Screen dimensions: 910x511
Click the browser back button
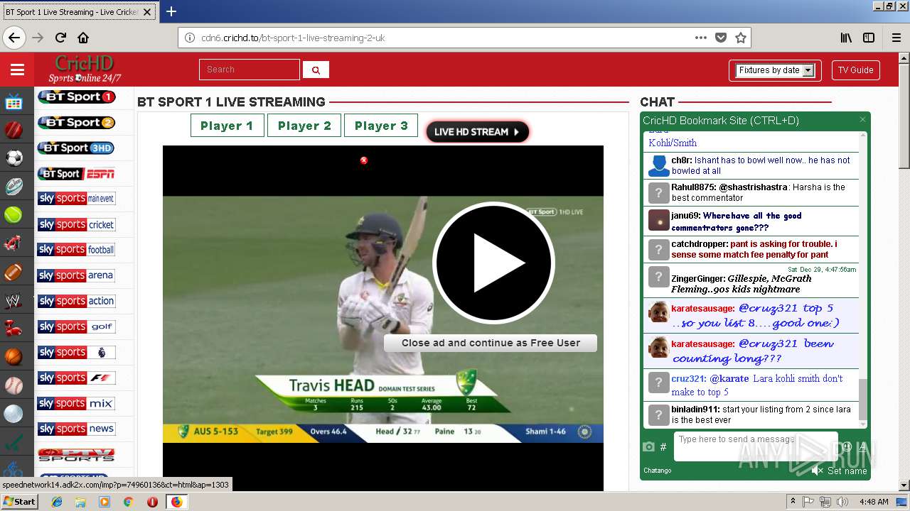[x=14, y=38]
